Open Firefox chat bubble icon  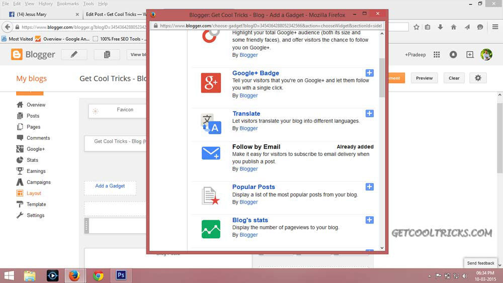click(480, 27)
